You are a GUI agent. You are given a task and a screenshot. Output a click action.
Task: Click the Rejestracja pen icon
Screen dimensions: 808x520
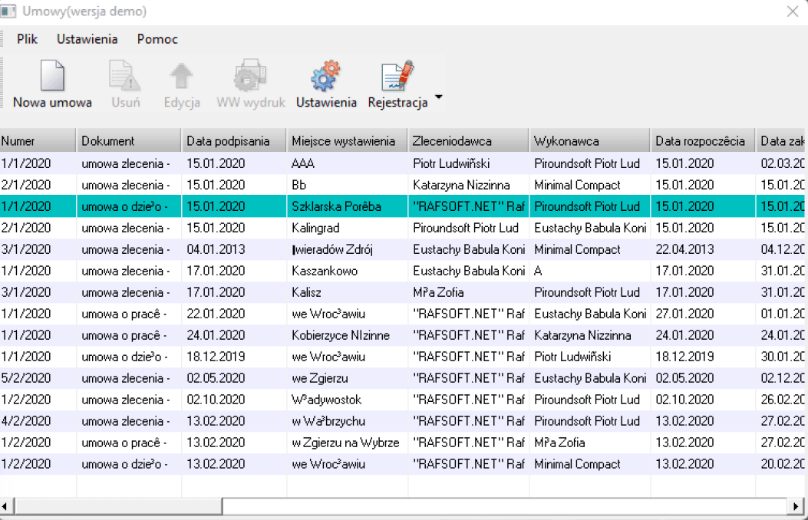coord(397,77)
